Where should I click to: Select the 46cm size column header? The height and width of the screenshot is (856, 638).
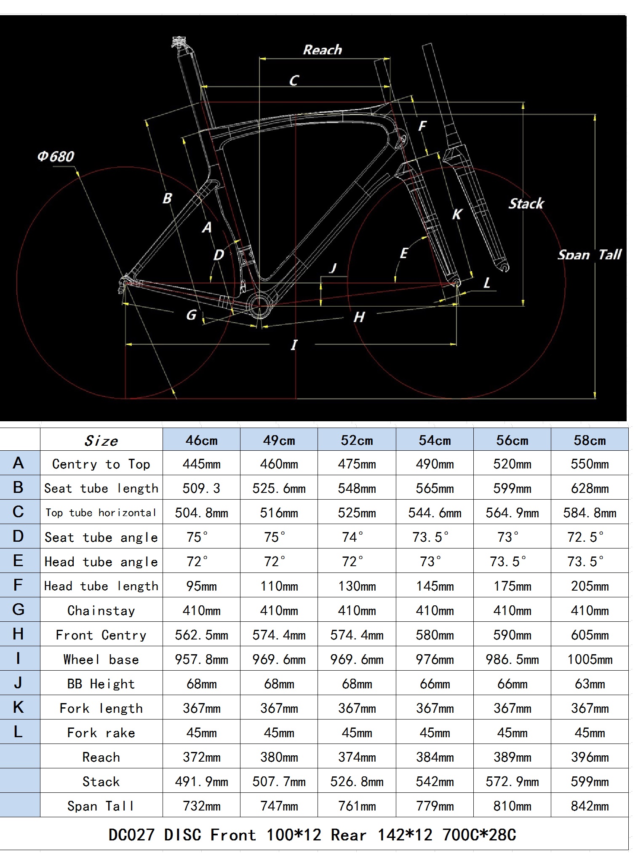click(201, 440)
